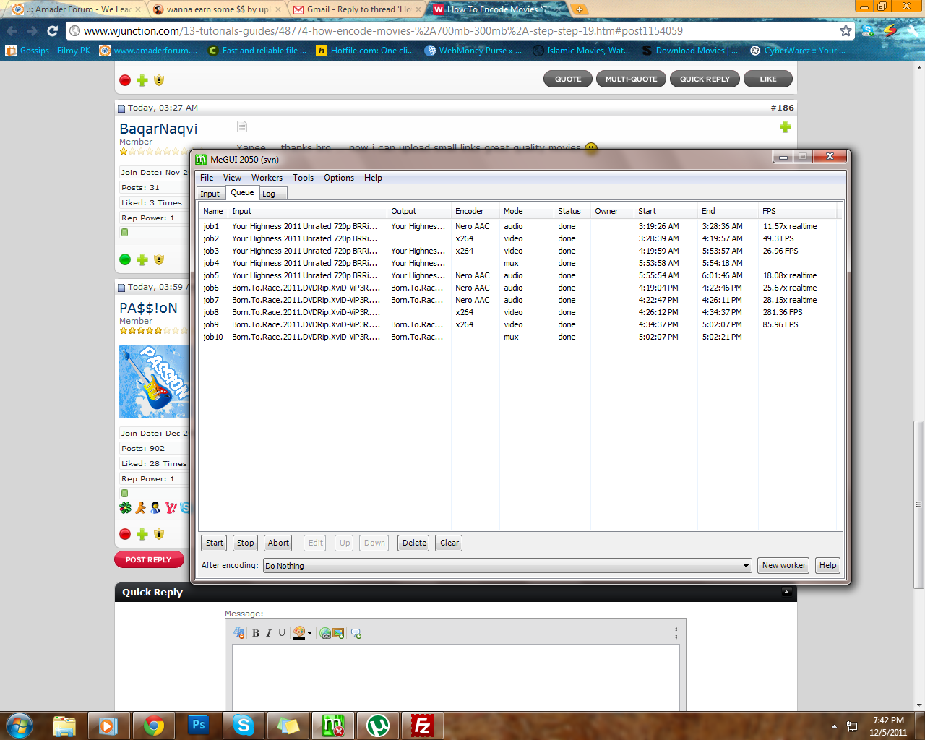Open the Workers menu in MeGUI
This screenshot has width=925, height=740.
coord(267,178)
